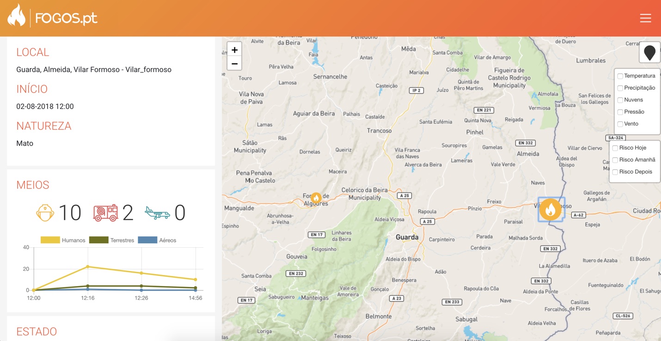Toggle Risco Amanhã risk layer
Screen dimensions: 661x341
pyautogui.click(x=615, y=160)
